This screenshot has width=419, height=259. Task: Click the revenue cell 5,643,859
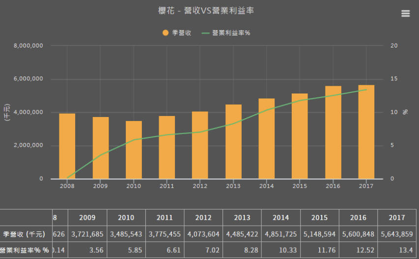397,234
